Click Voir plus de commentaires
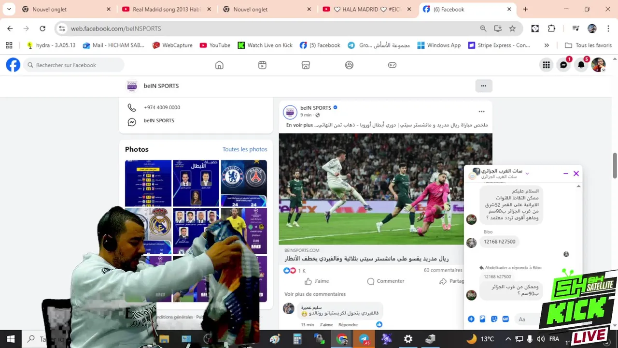Viewport: 618px width, 348px height. (315, 294)
